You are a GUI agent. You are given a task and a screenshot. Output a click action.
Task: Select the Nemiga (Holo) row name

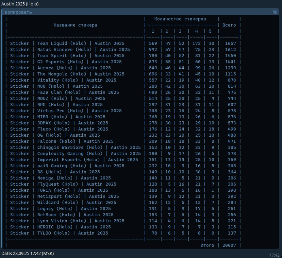click(61, 178)
